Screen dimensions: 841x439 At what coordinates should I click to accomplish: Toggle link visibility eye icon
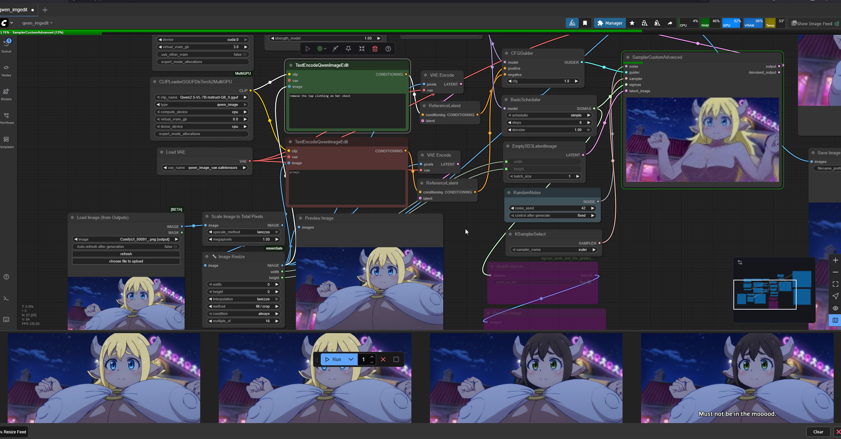[x=835, y=308]
